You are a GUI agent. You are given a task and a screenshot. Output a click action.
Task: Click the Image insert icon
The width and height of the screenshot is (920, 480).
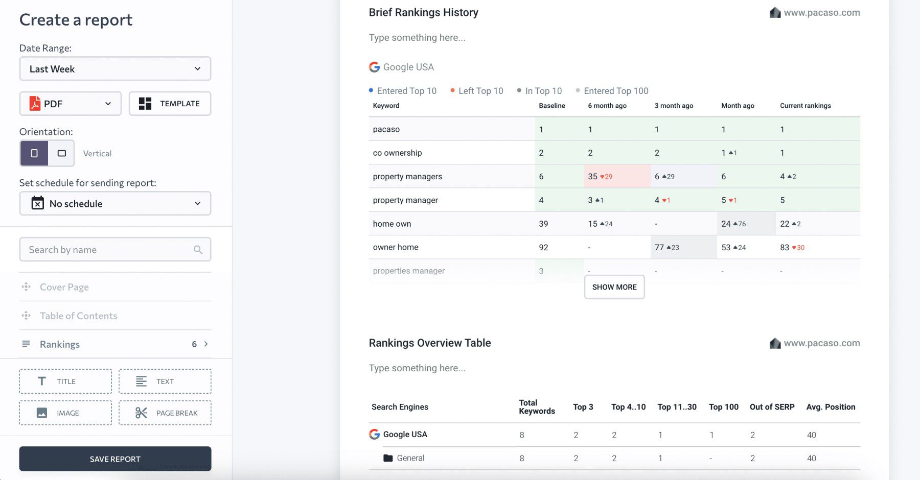42,413
